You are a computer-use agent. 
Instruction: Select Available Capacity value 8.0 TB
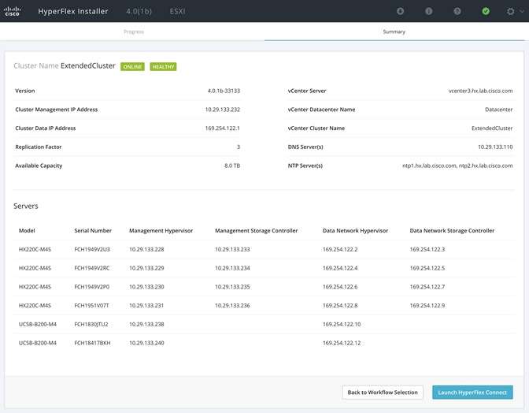[232, 166]
